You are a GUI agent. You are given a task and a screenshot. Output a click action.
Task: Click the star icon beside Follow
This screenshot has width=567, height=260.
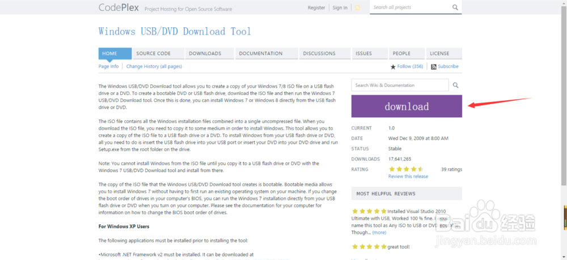click(x=393, y=67)
